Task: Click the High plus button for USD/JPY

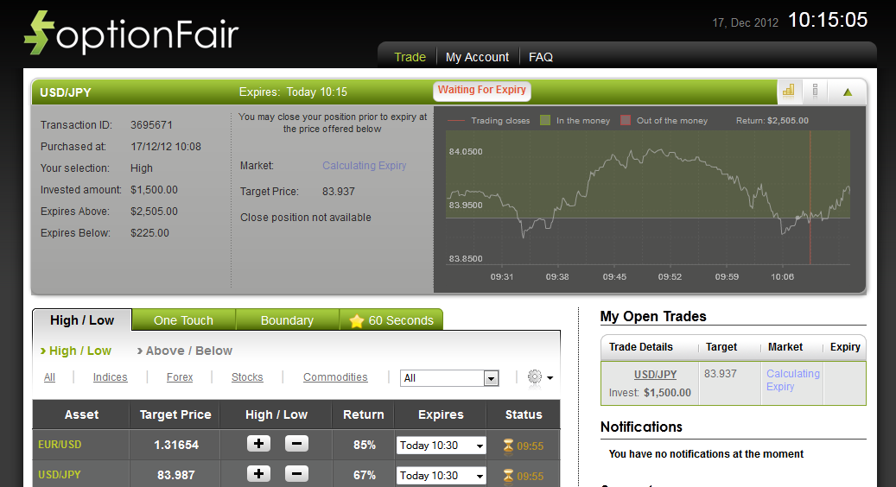Action: (259, 474)
